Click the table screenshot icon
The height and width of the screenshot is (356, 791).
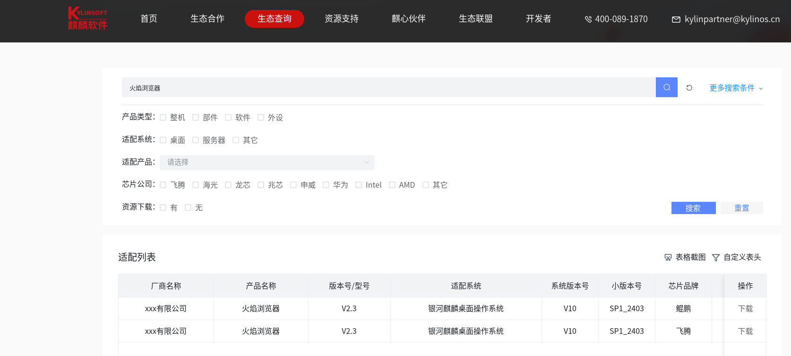tap(668, 257)
